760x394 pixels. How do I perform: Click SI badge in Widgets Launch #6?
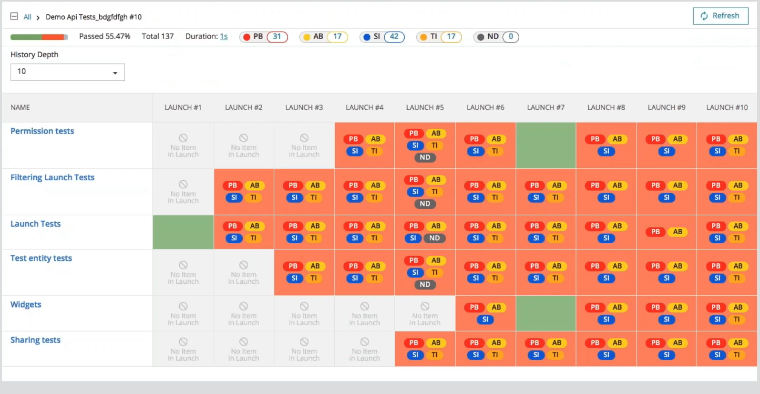[x=485, y=320]
